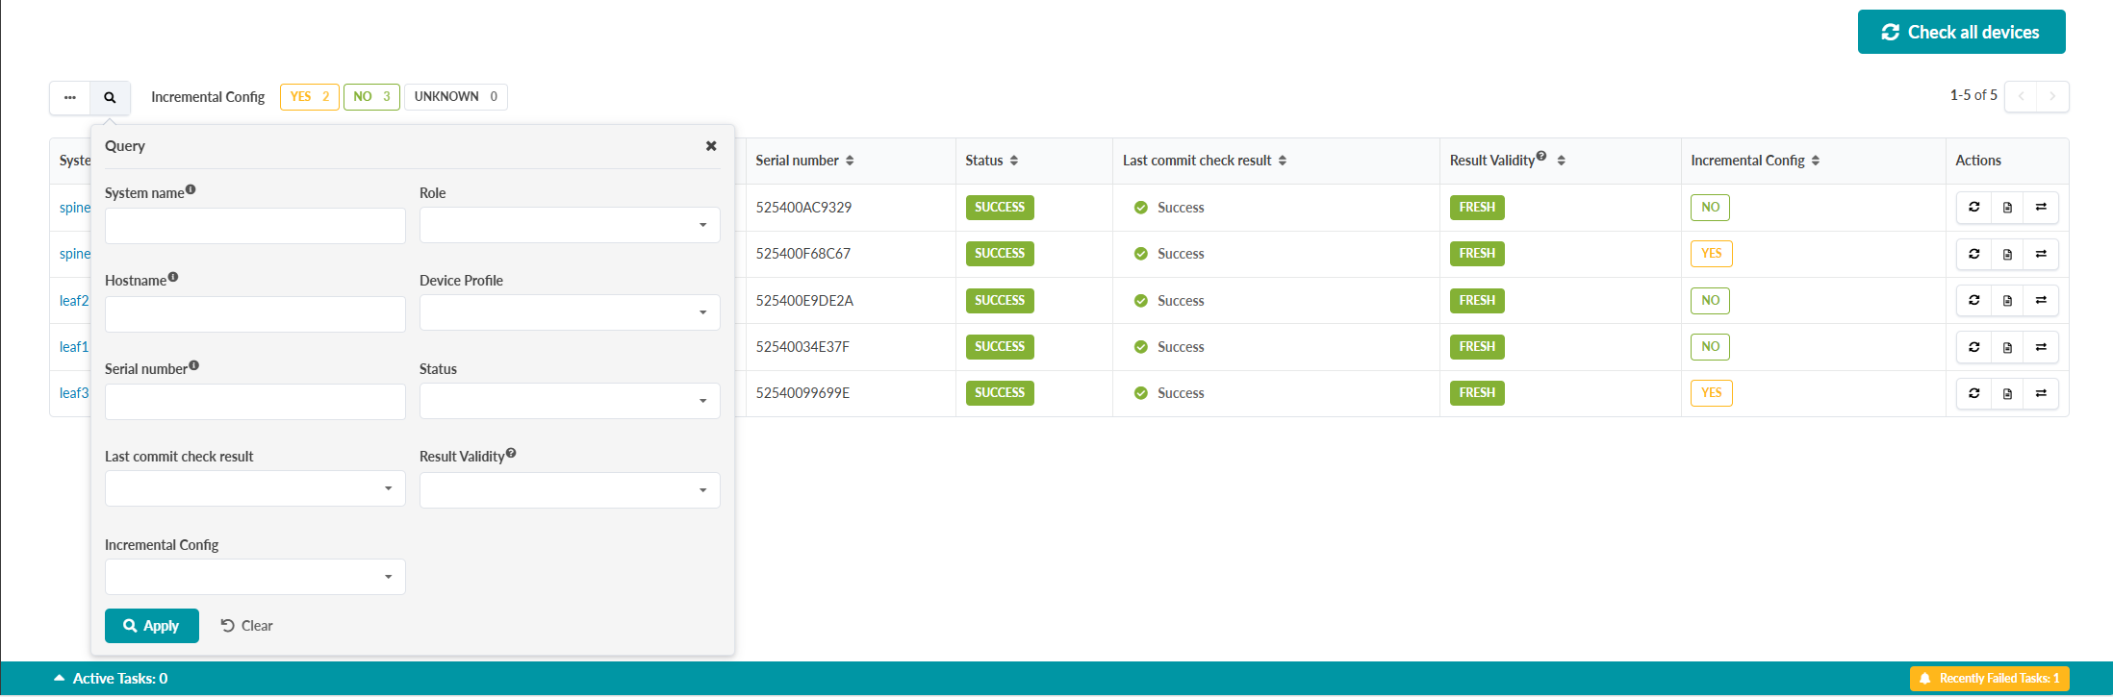Screen dimensions: 2113x697
Task: Open the leaf1 system link
Action: click(74, 347)
